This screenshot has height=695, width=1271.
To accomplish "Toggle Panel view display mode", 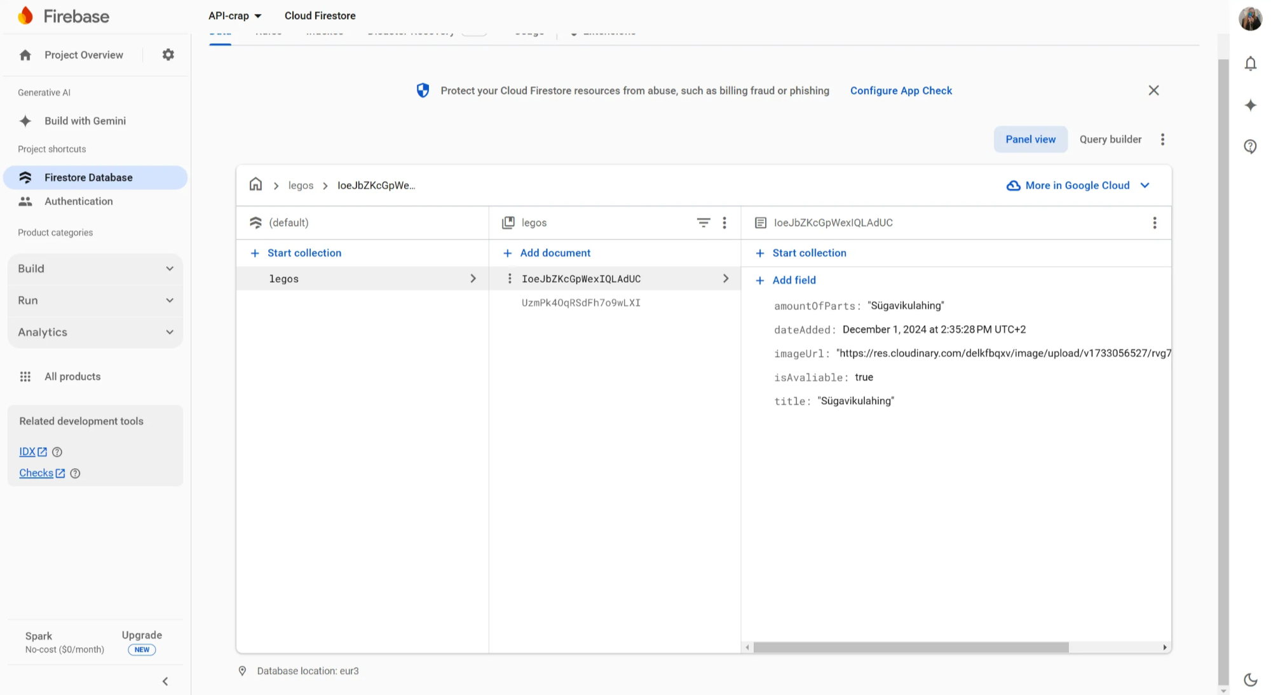I will tap(1031, 138).
